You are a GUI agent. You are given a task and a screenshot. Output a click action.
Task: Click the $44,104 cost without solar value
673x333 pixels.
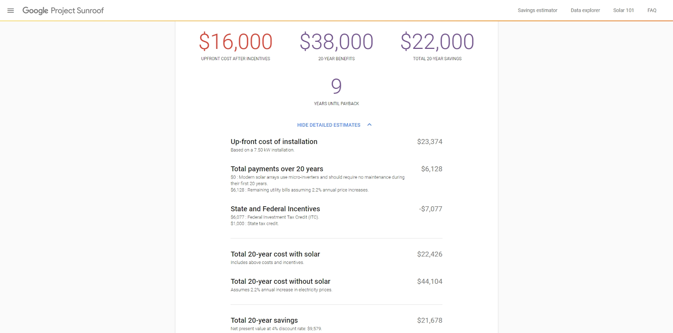(x=429, y=282)
